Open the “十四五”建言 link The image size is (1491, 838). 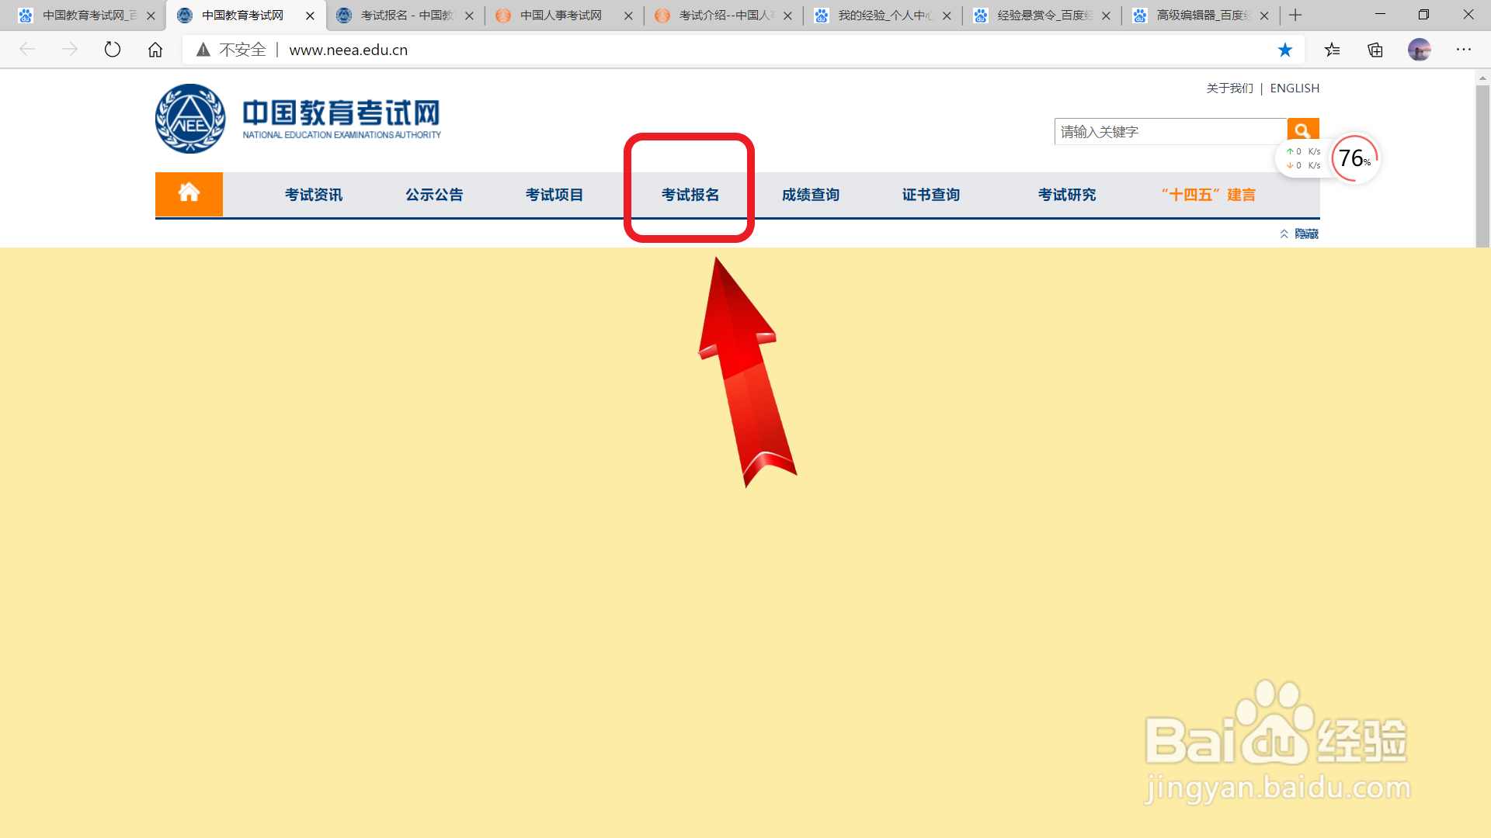pyautogui.click(x=1208, y=195)
